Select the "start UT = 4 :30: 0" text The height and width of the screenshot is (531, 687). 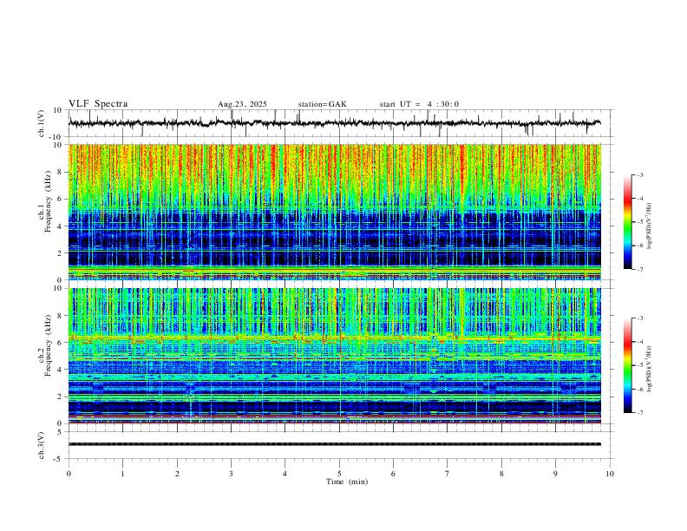[x=419, y=104]
